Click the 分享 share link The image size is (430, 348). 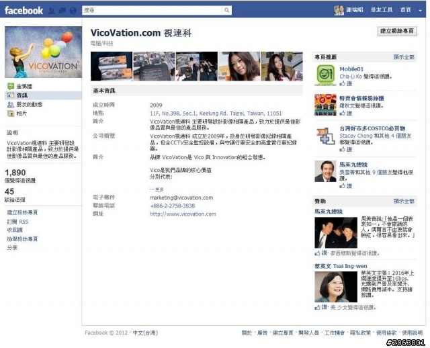(x=12, y=247)
